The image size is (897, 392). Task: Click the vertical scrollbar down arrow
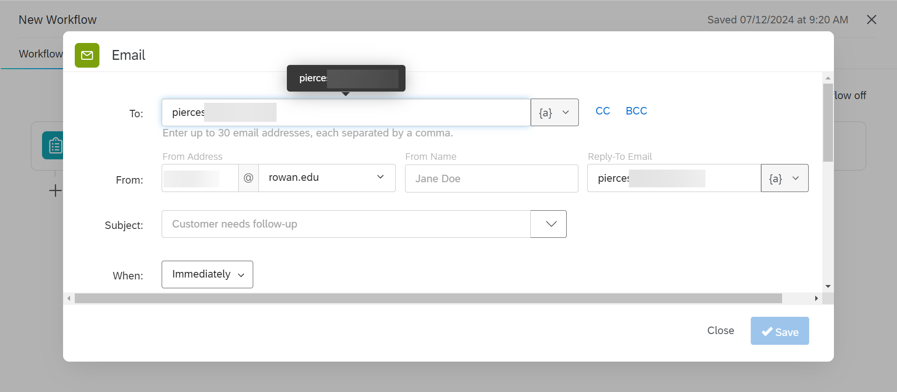coord(828,286)
